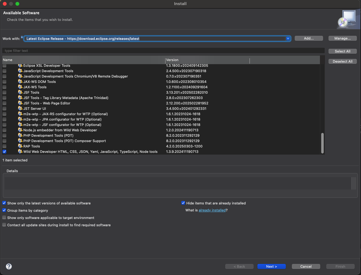Click the JavaScript Development Tools feature icon
Viewport: 361px width, 275px height.
[20, 71]
